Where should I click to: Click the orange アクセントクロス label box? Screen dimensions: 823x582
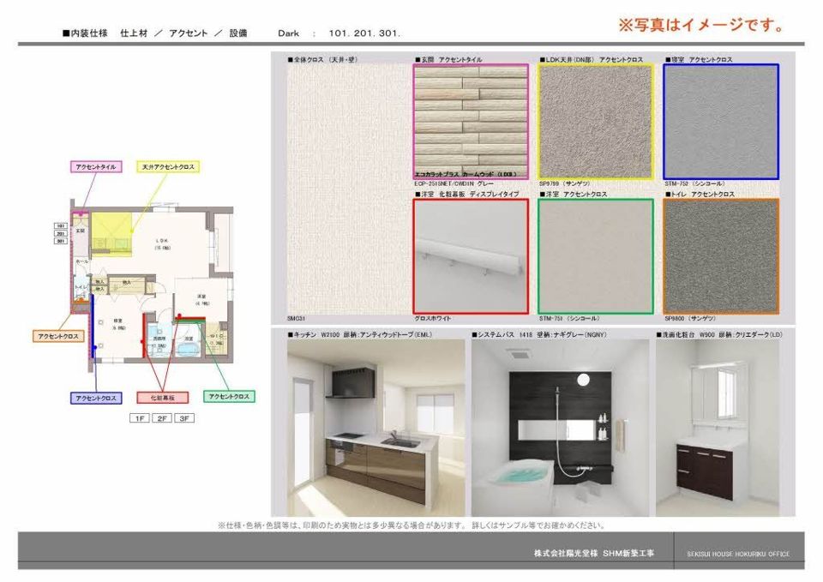coord(58,336)
